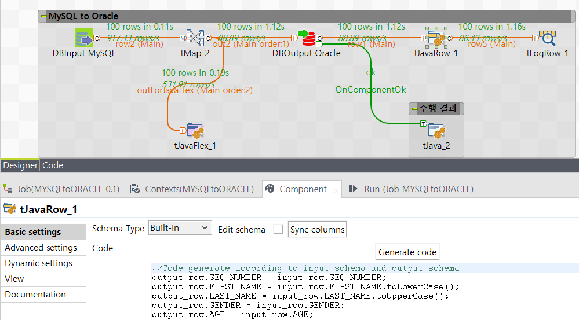This screenshot has height=320, width=579.
Task: Click the DBInput MySQL name label
Action: (x=84, y=53)
